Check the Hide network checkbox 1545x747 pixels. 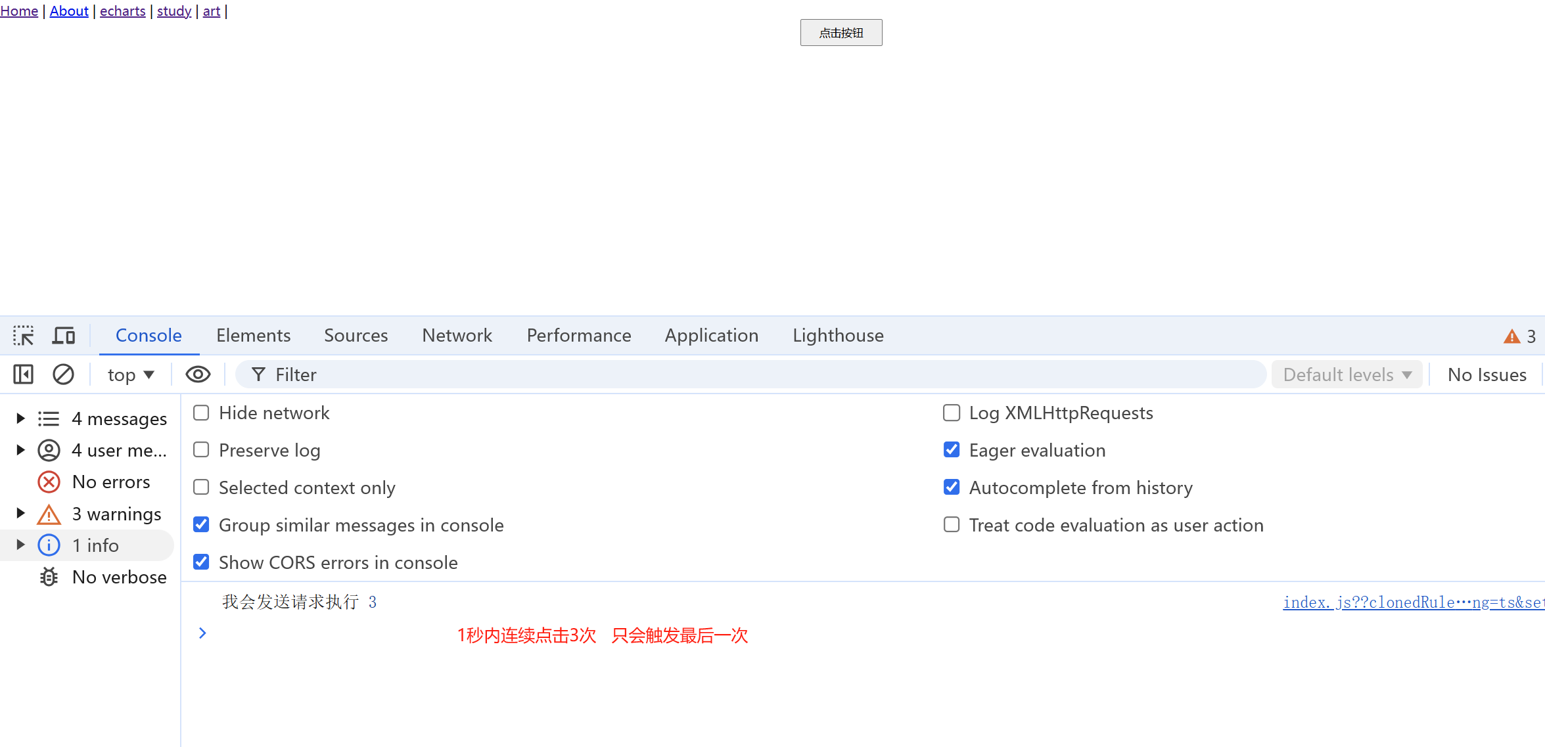(201, 413)
